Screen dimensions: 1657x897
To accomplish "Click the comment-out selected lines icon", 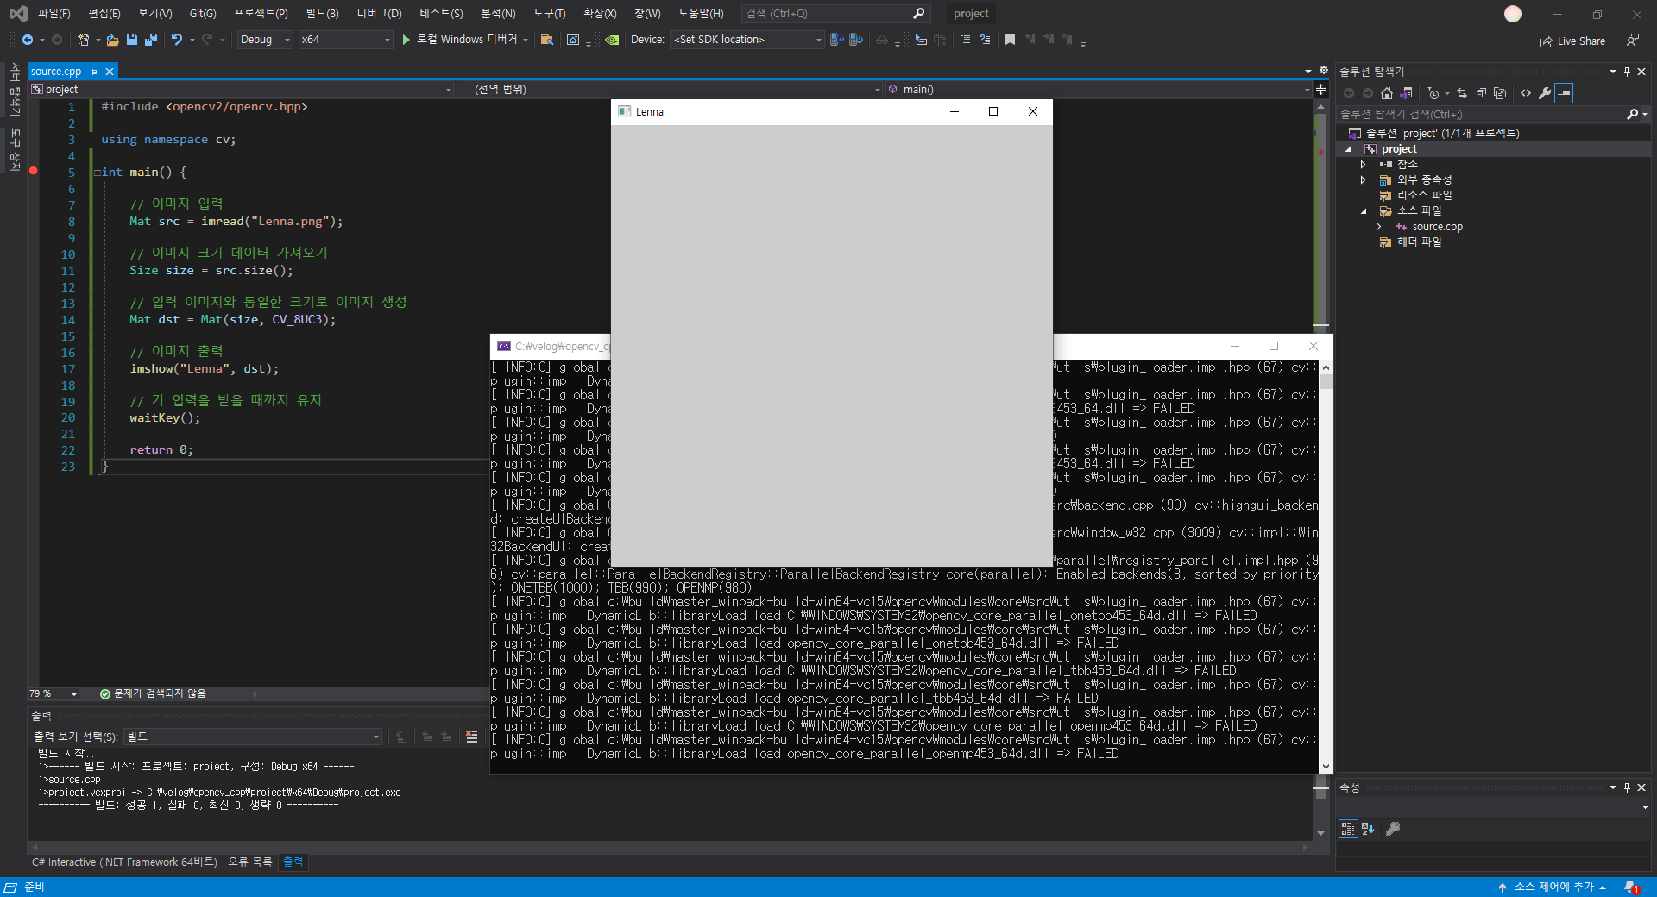I will tap(966, 40).
